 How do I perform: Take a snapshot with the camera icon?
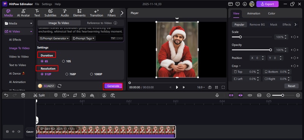click(x=210, y=87)
